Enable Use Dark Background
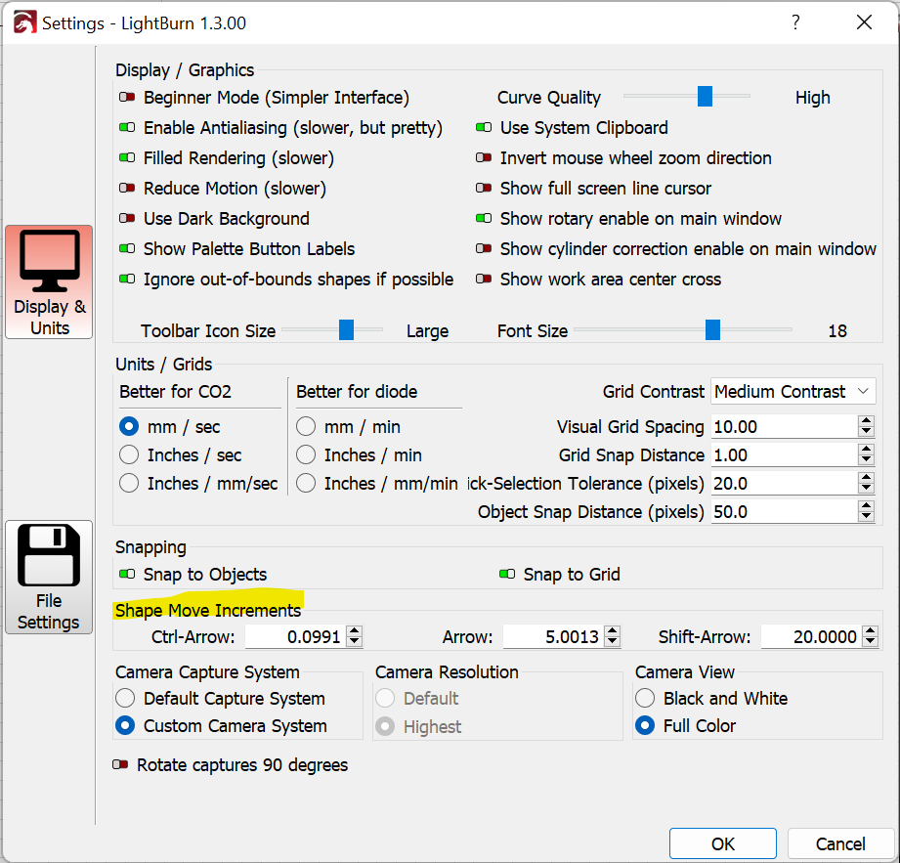 (127, 218)
